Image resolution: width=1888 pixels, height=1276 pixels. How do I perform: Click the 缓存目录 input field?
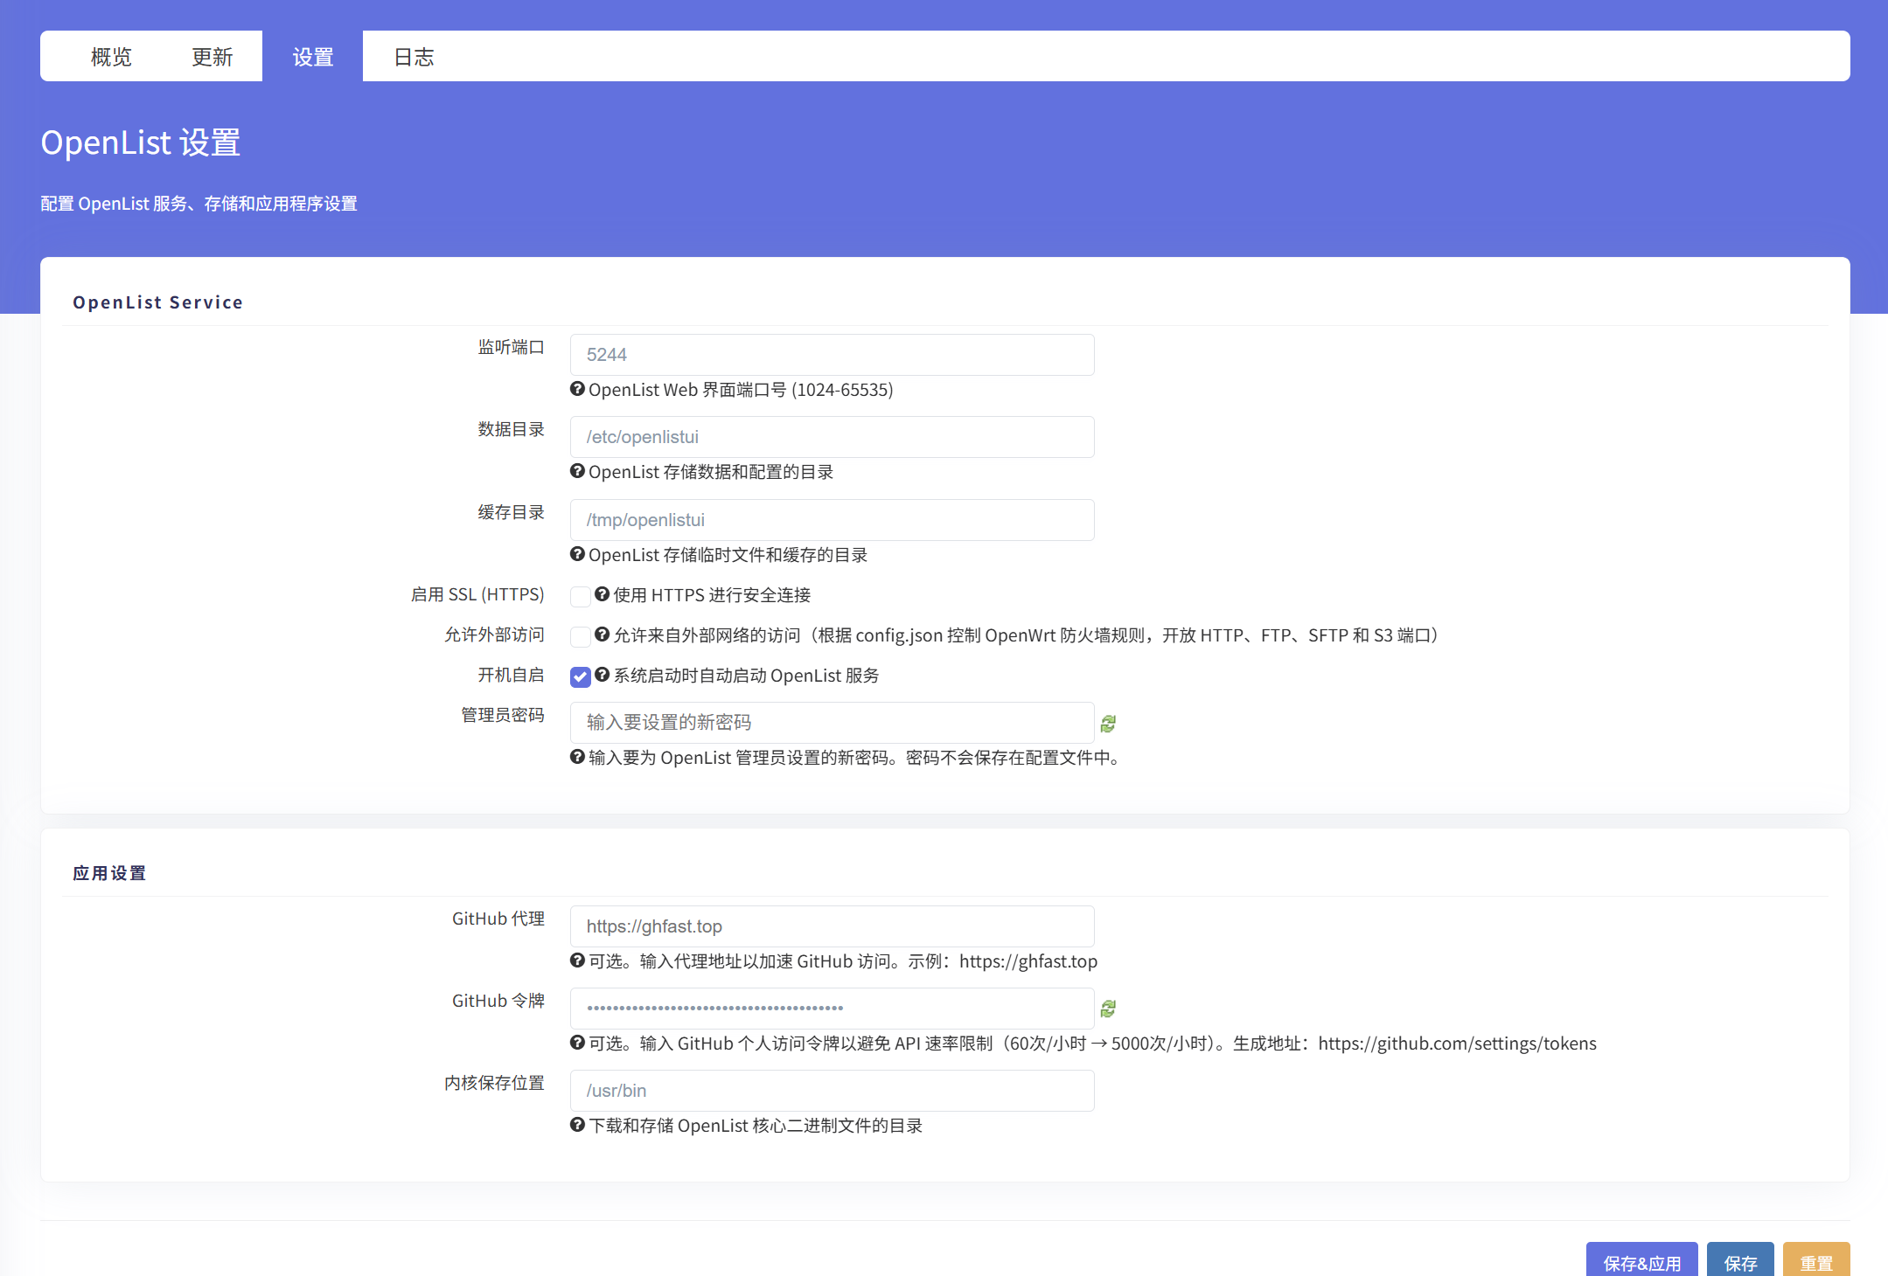832,520
